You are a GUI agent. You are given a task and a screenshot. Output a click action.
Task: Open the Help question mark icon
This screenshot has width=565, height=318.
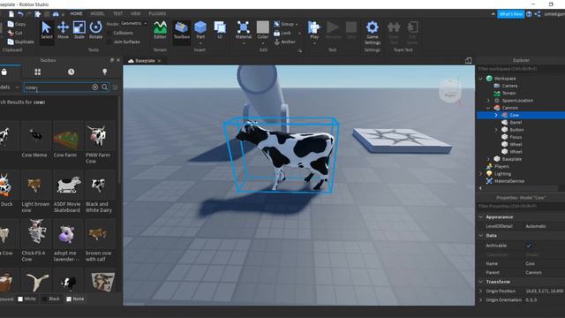tap(529, 14)
